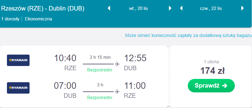252x108 pixels.
Task: Go to next return date arrow
Action: tap(243, 8)
